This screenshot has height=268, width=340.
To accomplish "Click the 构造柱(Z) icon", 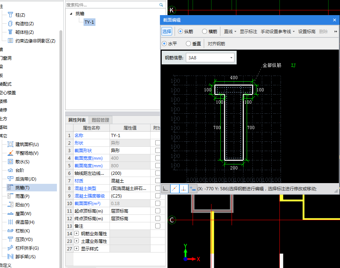I will (x=10, y=23).
